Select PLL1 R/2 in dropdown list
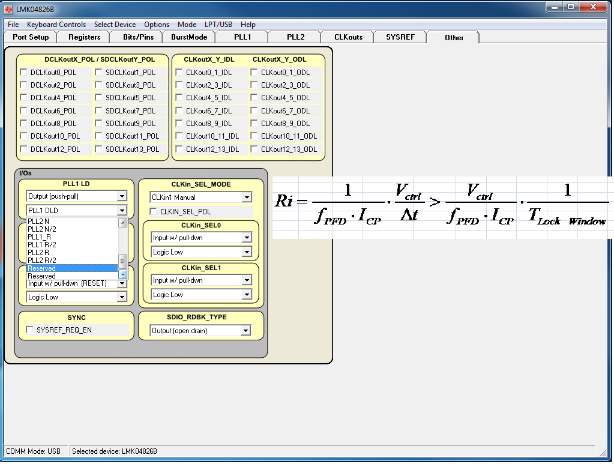 click(72, 245)
